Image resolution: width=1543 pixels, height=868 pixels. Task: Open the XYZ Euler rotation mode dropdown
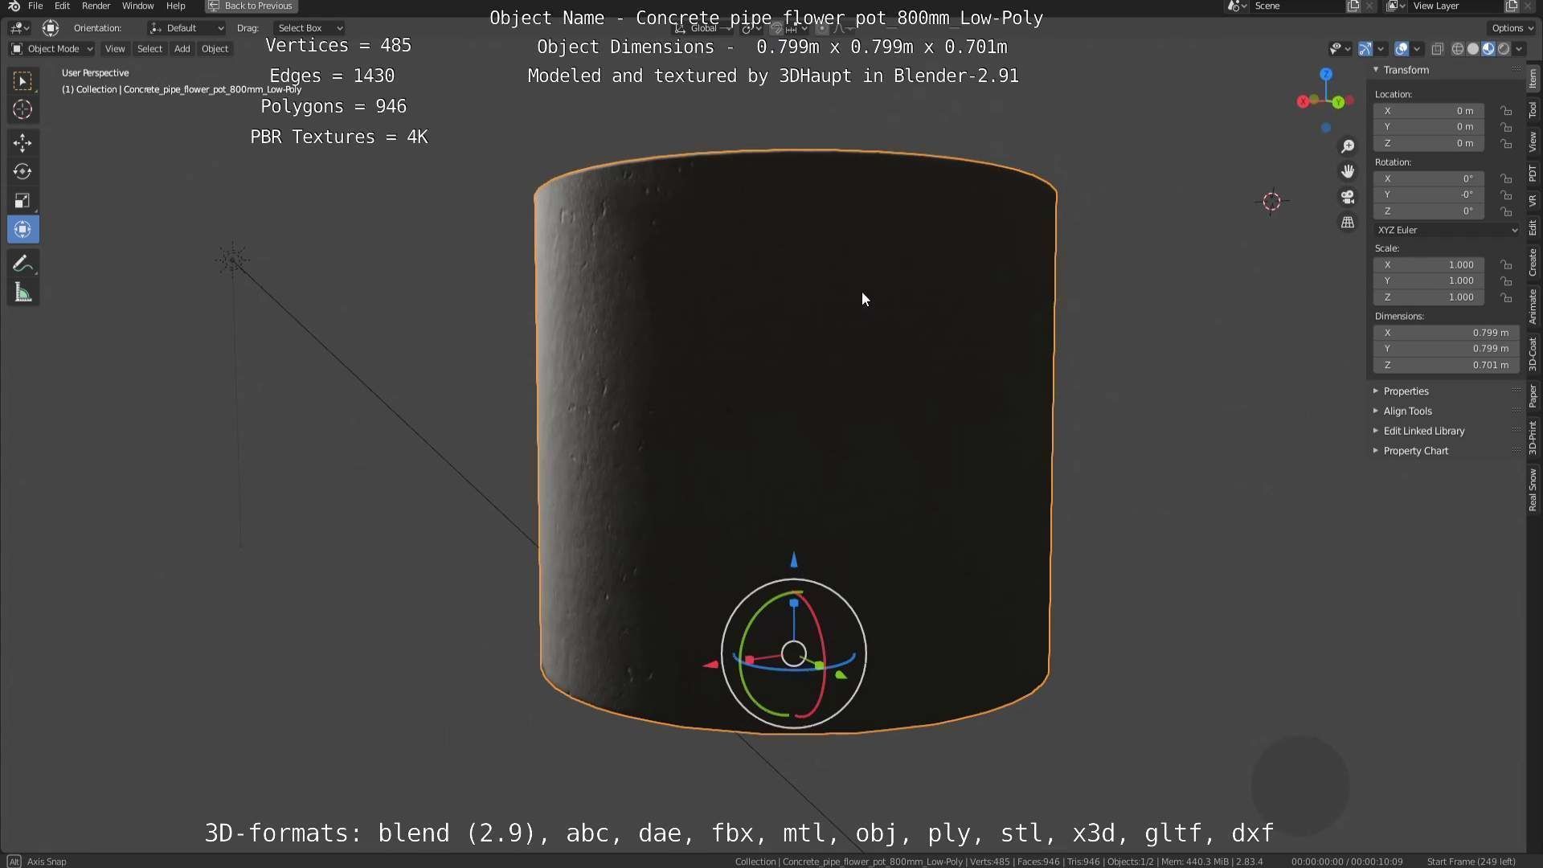(1447, 230)
